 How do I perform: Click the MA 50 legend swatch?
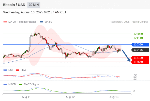tap(41, 22)
